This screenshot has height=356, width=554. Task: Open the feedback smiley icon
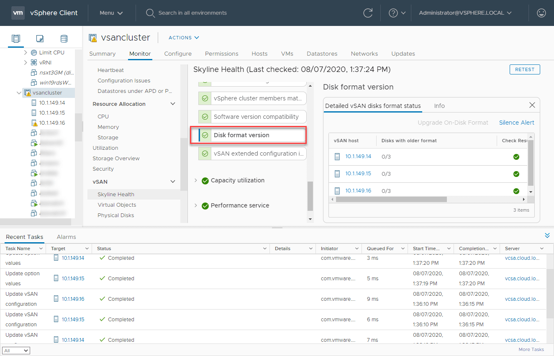541,13
